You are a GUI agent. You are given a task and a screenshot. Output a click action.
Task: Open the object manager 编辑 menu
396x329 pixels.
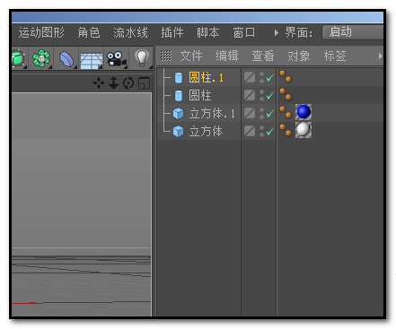(227, 56)
